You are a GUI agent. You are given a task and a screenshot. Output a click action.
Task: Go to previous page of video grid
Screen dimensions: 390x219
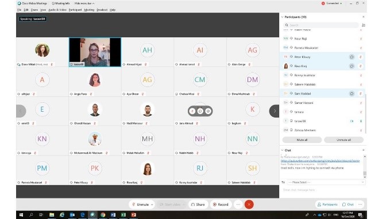coord(21,111)
